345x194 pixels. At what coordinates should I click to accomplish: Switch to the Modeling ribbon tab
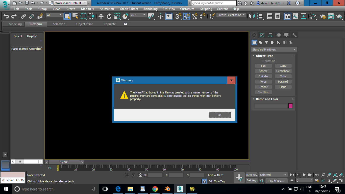[x=15, y=24]
